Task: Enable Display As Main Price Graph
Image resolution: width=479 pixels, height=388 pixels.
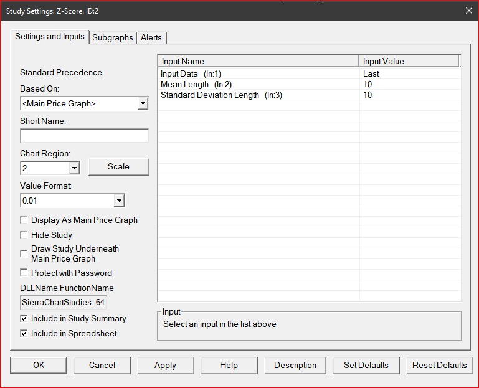Action: pos(24,220)
